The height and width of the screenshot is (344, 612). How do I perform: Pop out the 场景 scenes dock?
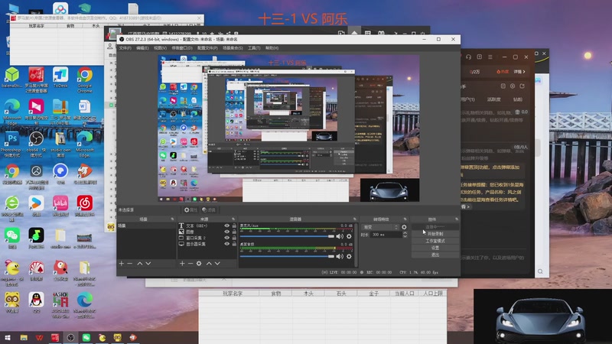pyautogui.click(x=172, y=219)
